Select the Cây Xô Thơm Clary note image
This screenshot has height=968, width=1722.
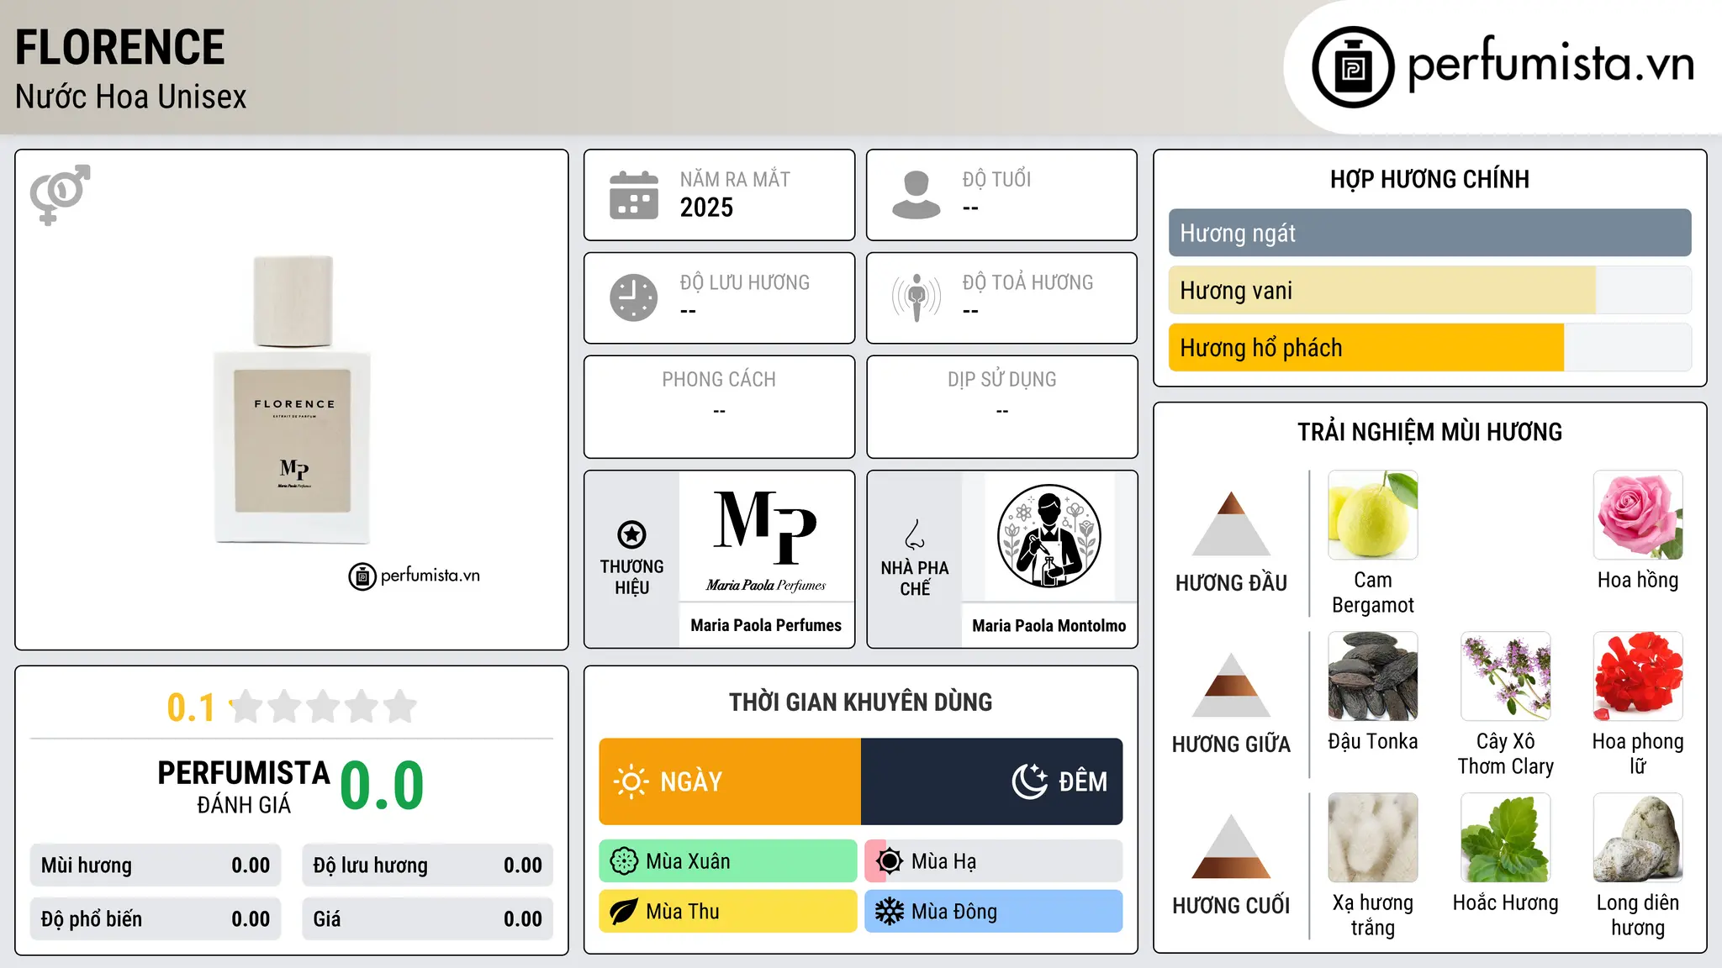coord(1506,676)
